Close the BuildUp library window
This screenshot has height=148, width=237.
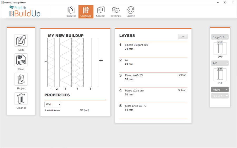[233, 2]
